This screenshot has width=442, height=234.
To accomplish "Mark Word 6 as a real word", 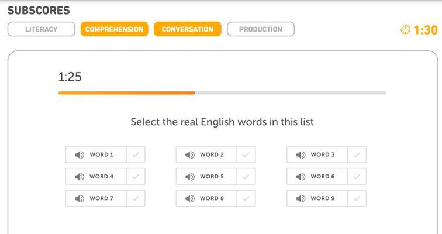I will click(357, 177).
